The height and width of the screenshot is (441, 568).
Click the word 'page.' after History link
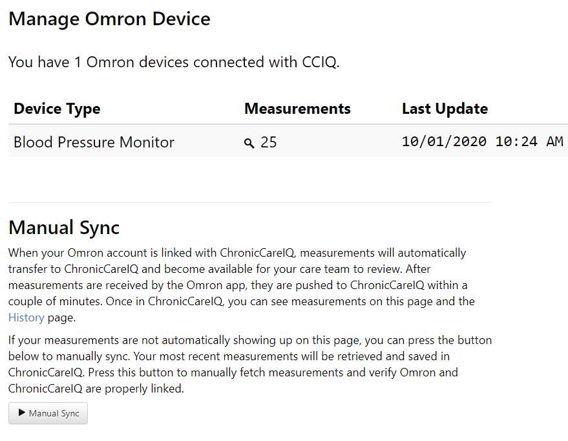tap(61, 317)
